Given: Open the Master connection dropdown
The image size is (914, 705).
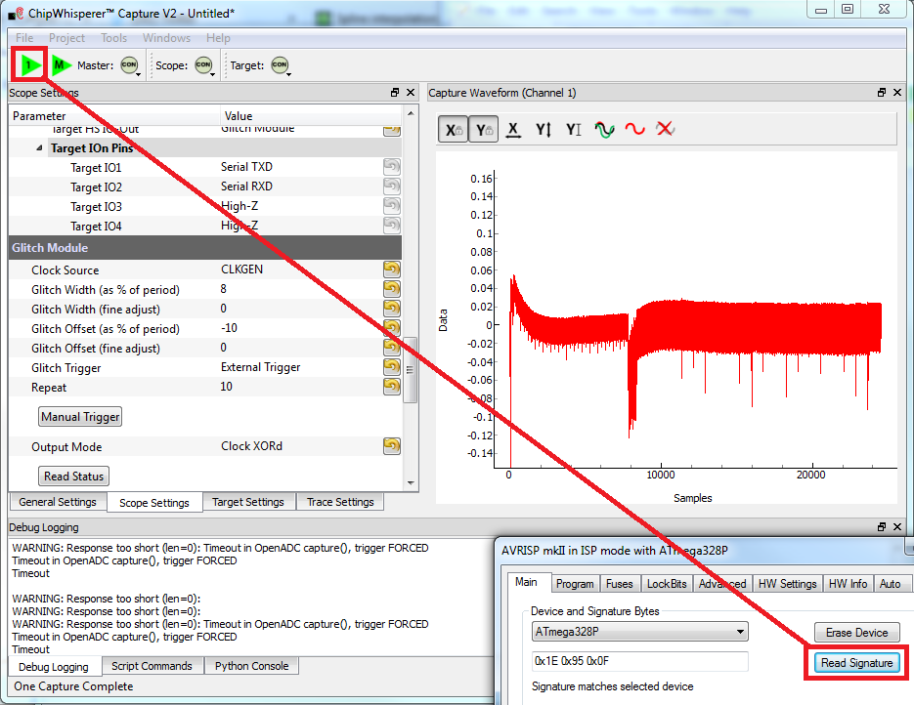Looking at the screenshot, I should pyautogui.click(x=131, y=66).
